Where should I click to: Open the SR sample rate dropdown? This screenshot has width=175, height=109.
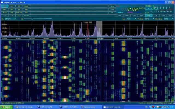coord(10,19)
